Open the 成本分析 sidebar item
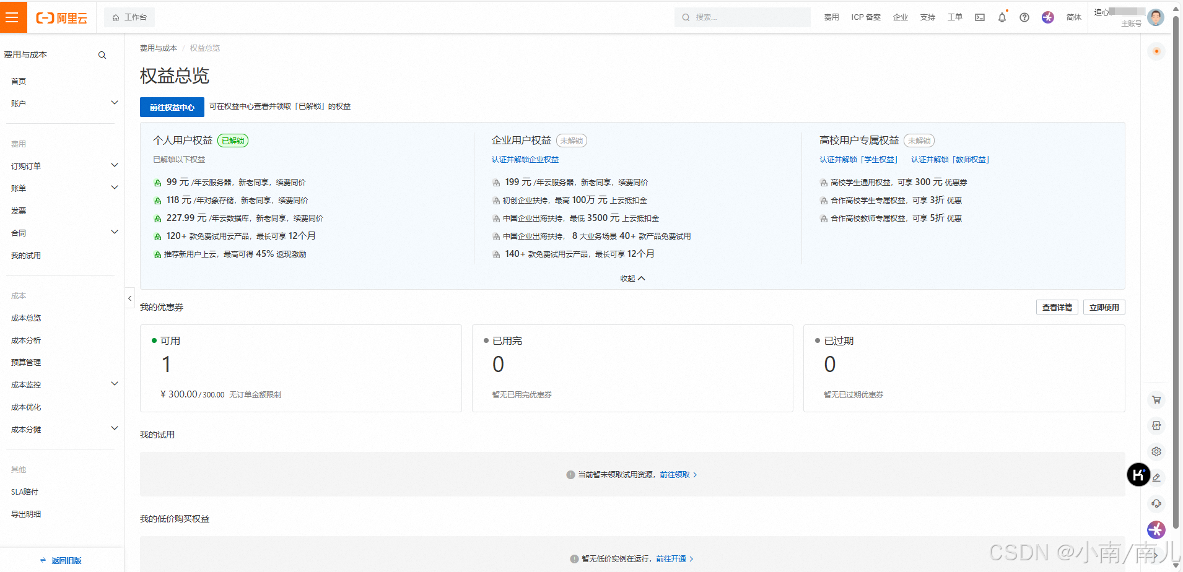Screen dimensions: 1183x572 (x=26, y=340)
